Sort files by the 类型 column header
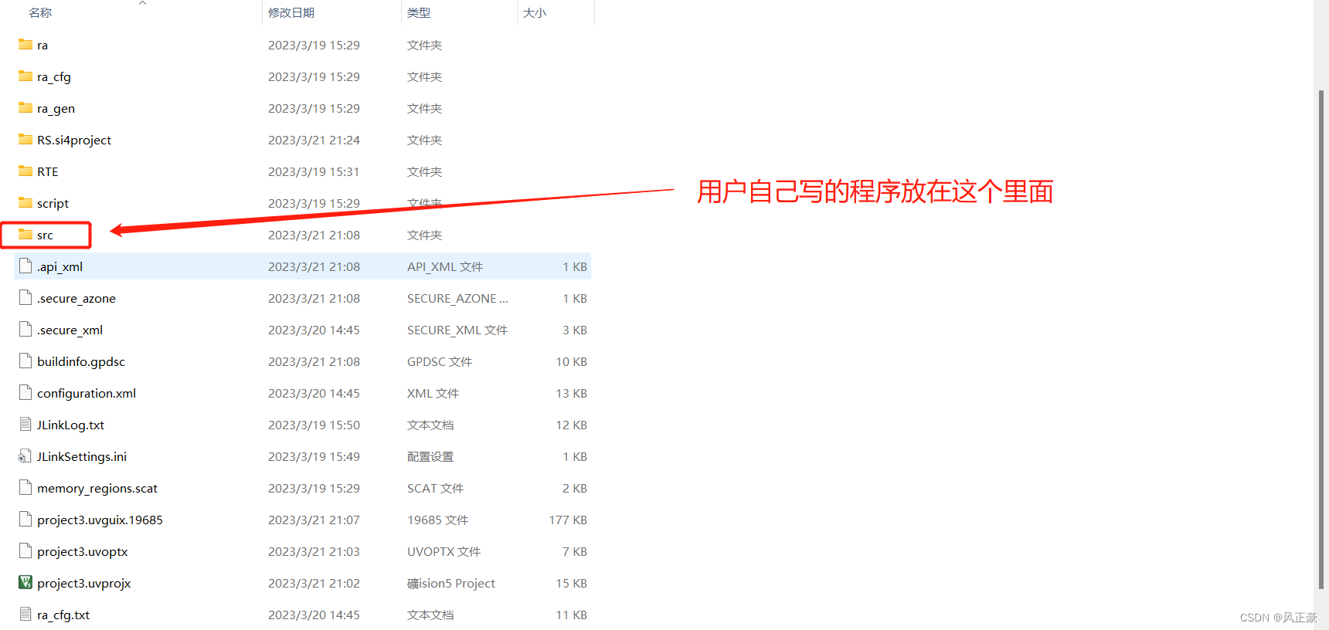1329x630 pixels. pos(419,13)
